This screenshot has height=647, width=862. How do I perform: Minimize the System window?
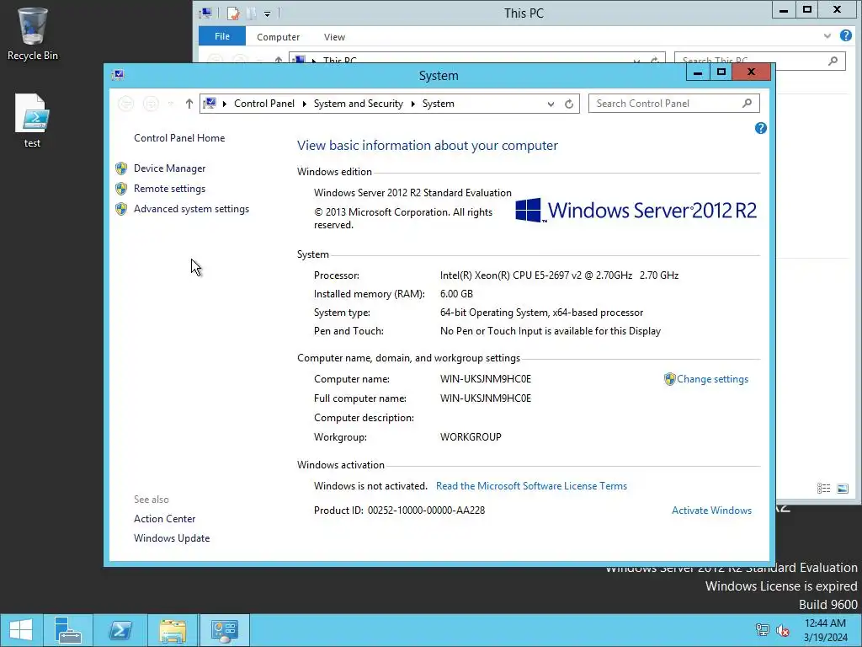[698, 72]
